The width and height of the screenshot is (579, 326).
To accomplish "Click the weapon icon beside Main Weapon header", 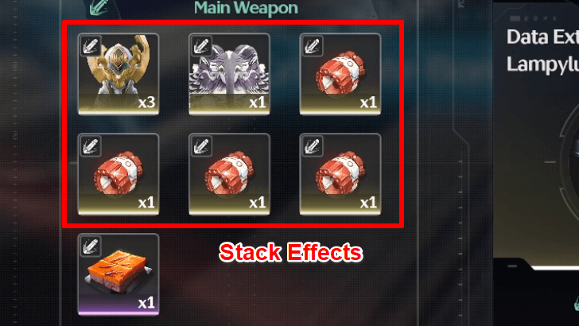I will (99, 7).
